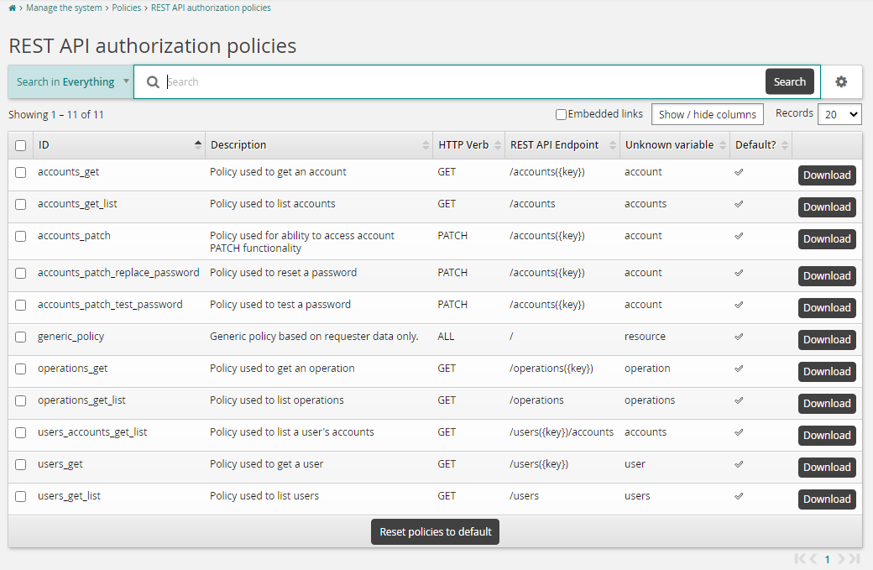Open Manage the system breadcrumb
Image resolution: width=873 pixels, height=570 pixels.
[x=64, y=8]
